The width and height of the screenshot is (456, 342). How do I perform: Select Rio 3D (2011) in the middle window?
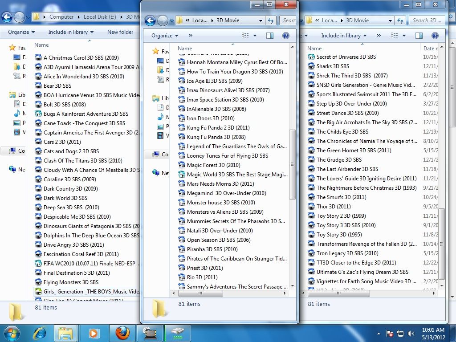(202, 277)
